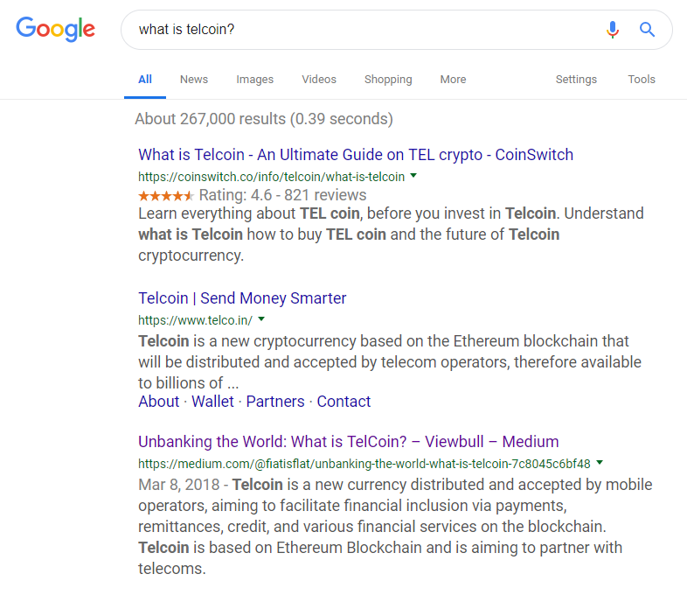Switch to the News tab
687x602 pixels.
click(194, 80)
